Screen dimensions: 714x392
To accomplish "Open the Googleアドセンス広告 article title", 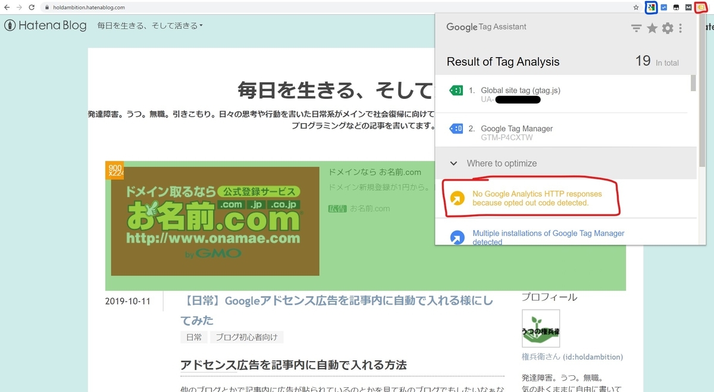I will 337,310.
